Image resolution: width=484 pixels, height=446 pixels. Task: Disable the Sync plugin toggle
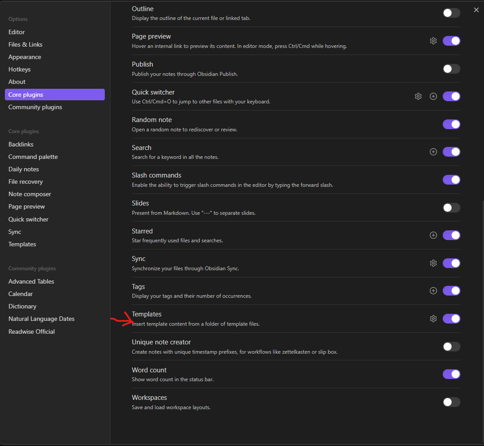pos(451,263)
